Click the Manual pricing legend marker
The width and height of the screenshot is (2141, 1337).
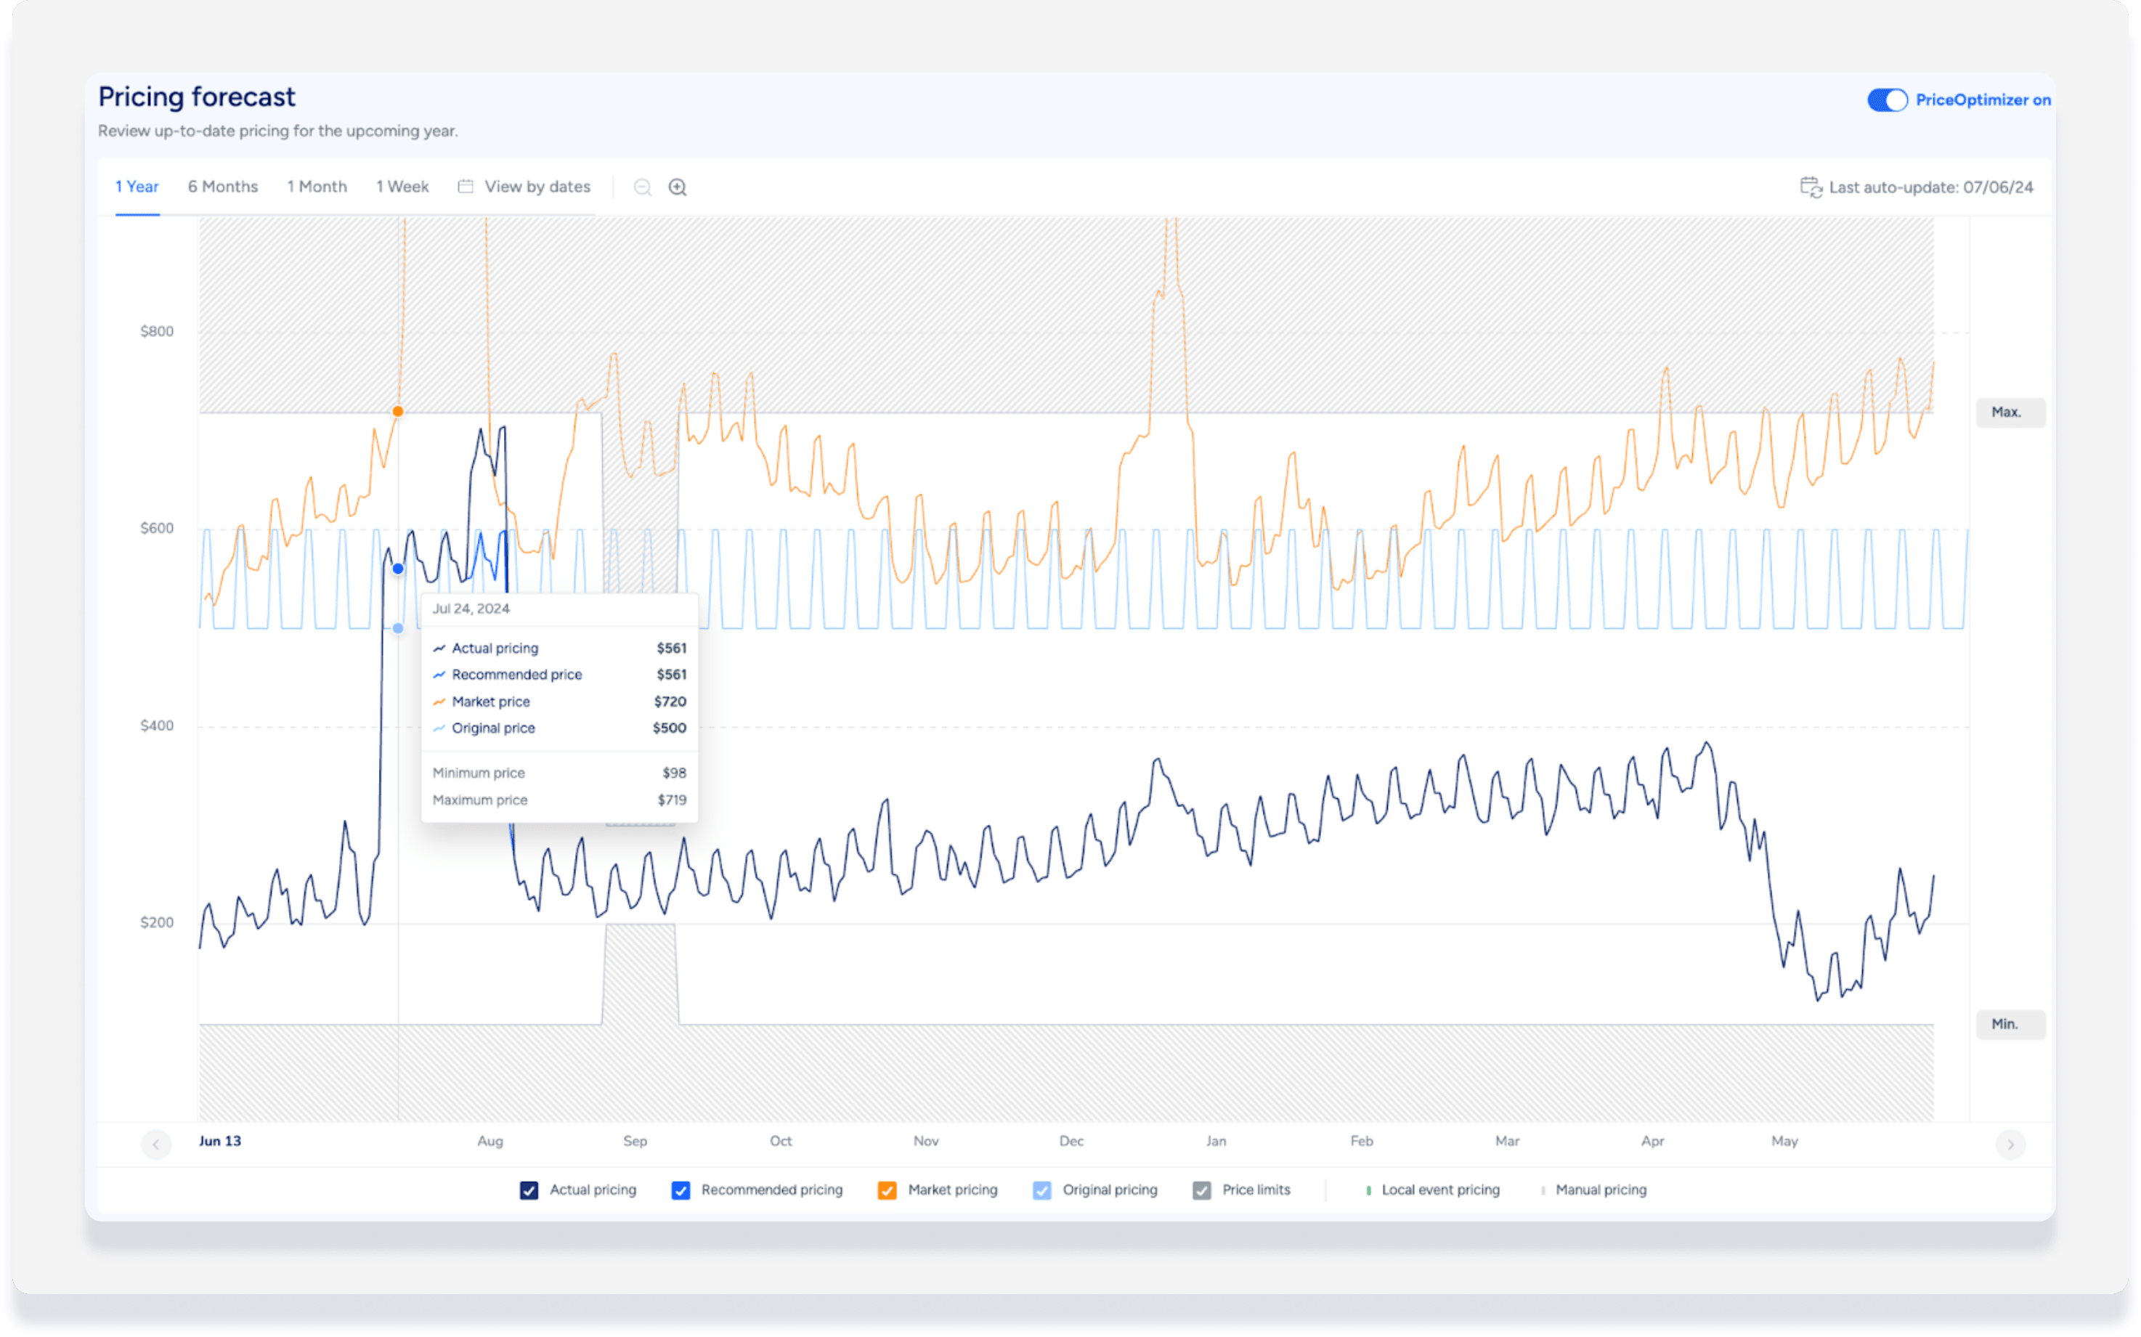pyautogui.click(x=1543, y=1190)
